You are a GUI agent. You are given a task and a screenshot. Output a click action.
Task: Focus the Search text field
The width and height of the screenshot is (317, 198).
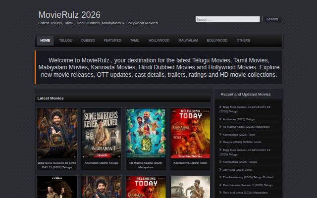[x=227, y=19]
